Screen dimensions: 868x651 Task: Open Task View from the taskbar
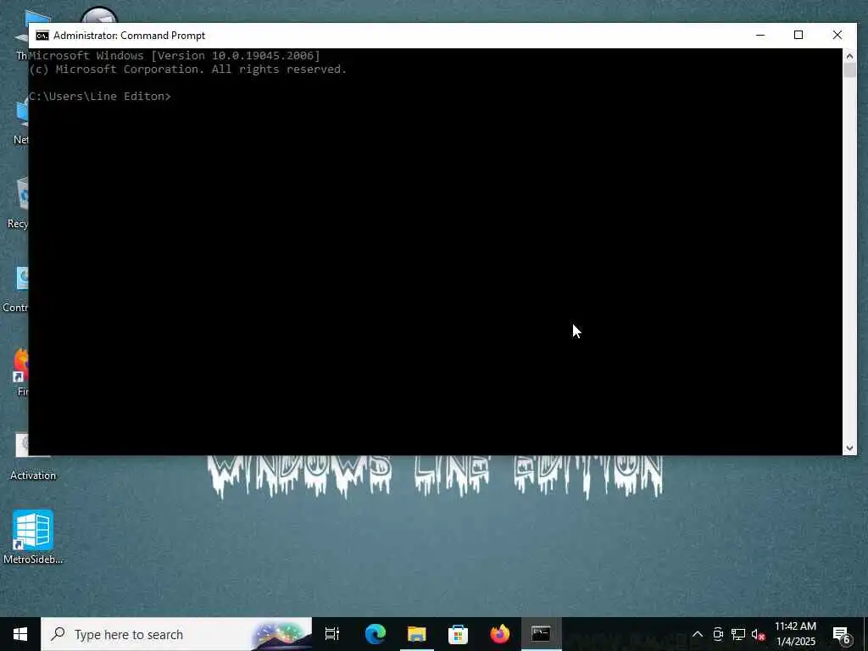click(x=331, y=634)
